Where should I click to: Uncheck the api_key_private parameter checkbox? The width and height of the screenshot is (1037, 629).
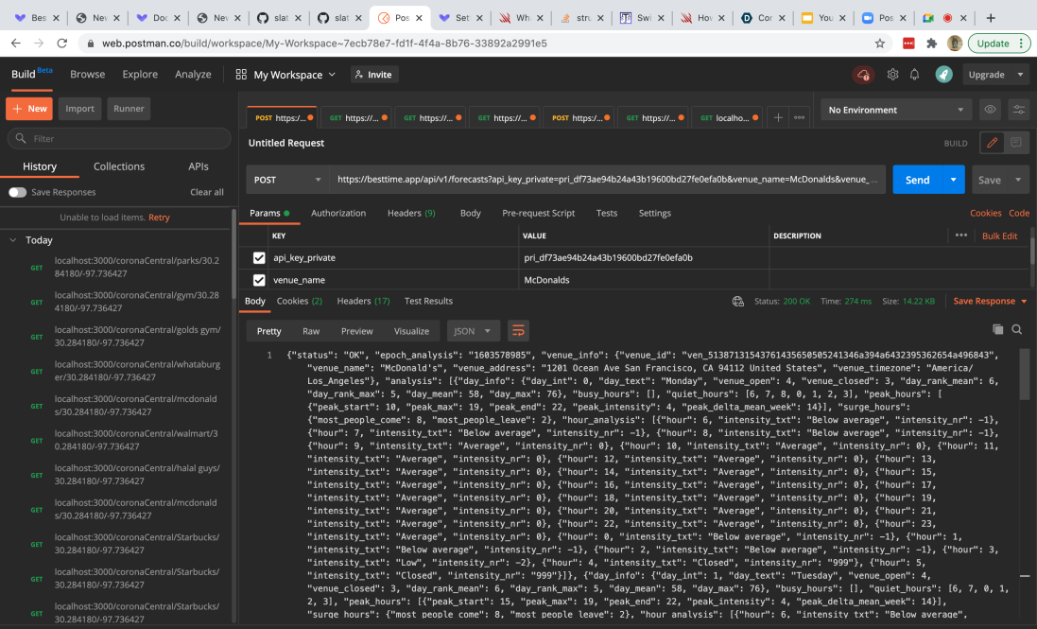(259, 258)
